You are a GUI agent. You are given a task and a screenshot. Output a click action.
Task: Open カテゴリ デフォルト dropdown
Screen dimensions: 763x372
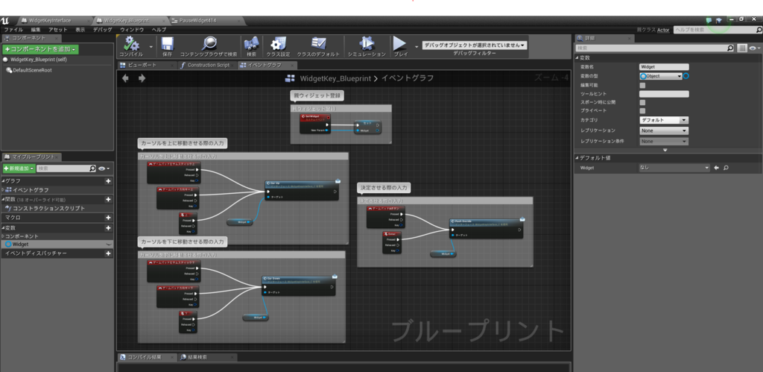tap(664, 120)
